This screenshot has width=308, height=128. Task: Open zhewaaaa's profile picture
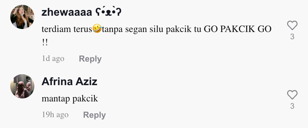click(22, 17)
